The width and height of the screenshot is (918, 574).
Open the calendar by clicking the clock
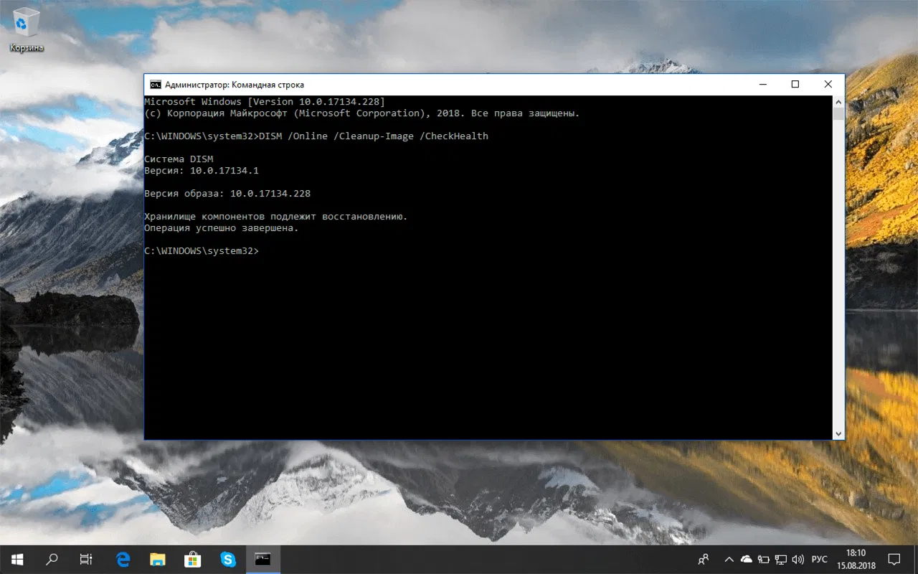856,559
